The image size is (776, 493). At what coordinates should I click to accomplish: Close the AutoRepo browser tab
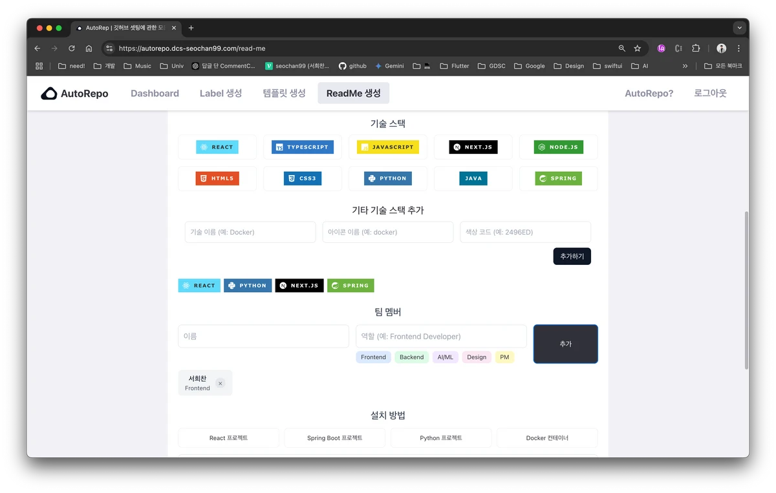tap(173, 28)
